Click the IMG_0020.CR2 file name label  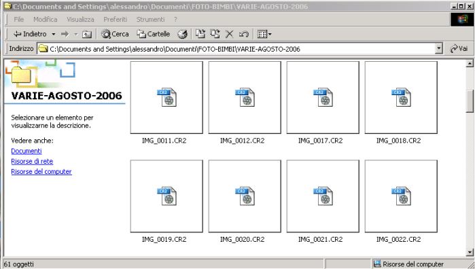243,239
